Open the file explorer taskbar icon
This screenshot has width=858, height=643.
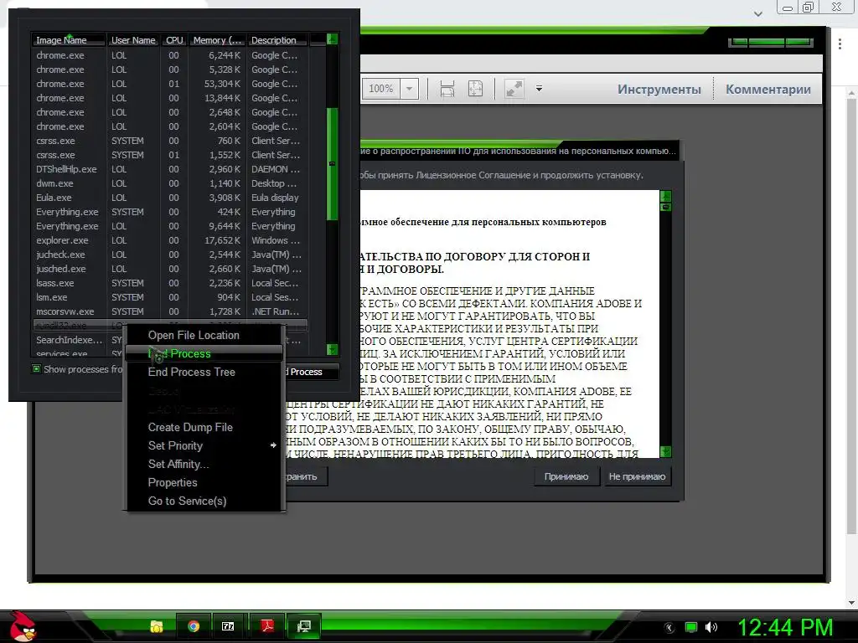pyautogui.click(x=157, y=626)
